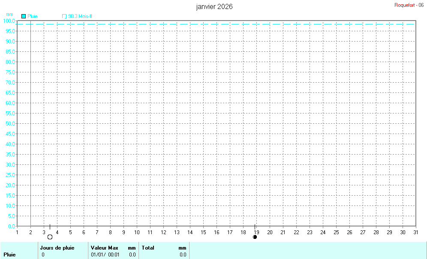Click the Valeur Max column header

coord(104,248)
